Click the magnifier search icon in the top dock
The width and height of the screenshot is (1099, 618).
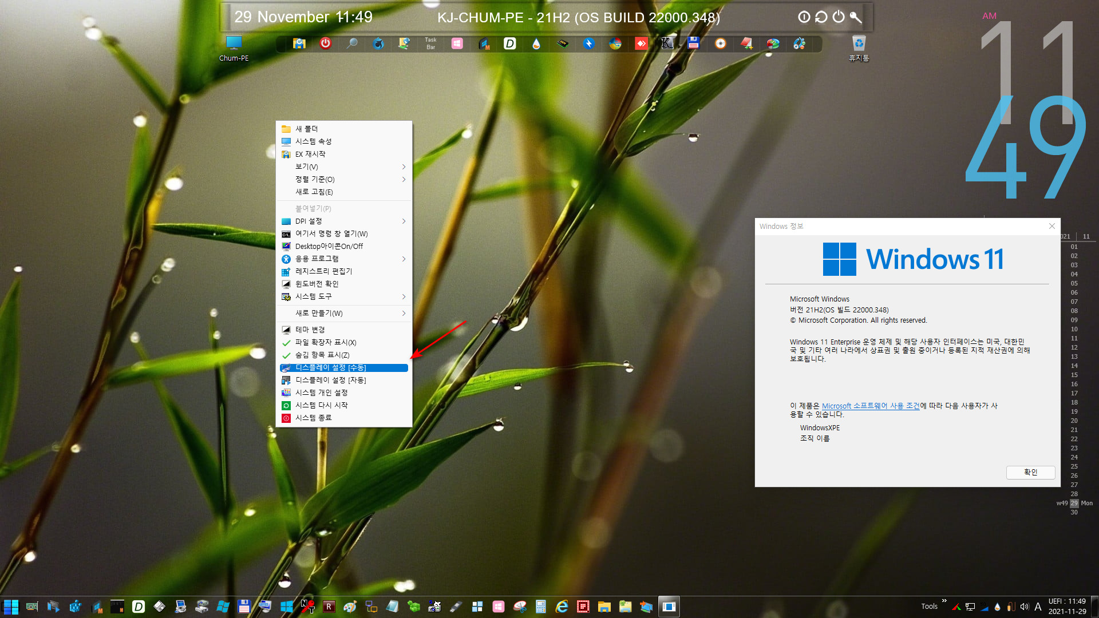point(352,43)
